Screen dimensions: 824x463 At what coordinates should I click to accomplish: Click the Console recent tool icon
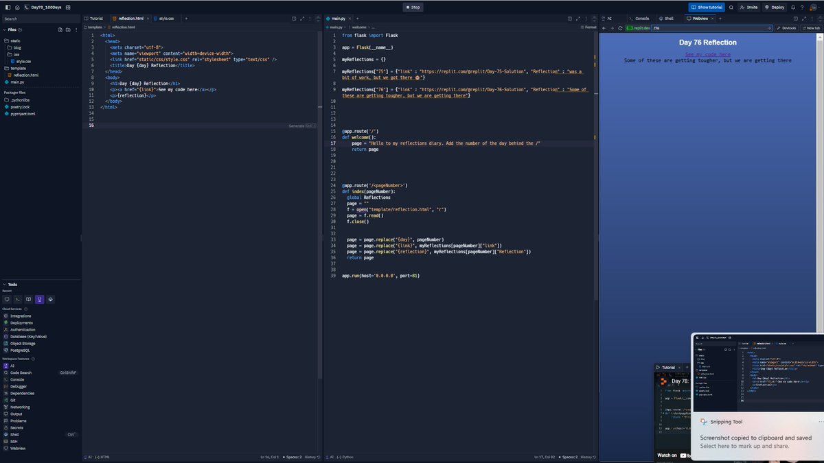(x=18, y=299)
